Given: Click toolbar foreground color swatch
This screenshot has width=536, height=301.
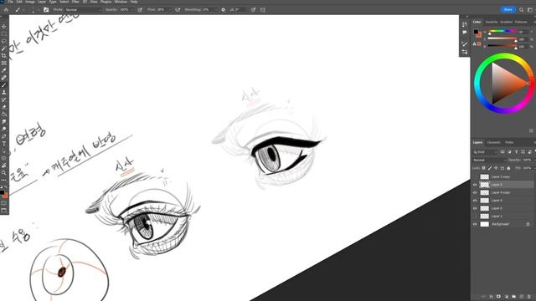Looking at the screenshot, I should tap(2, 193).
